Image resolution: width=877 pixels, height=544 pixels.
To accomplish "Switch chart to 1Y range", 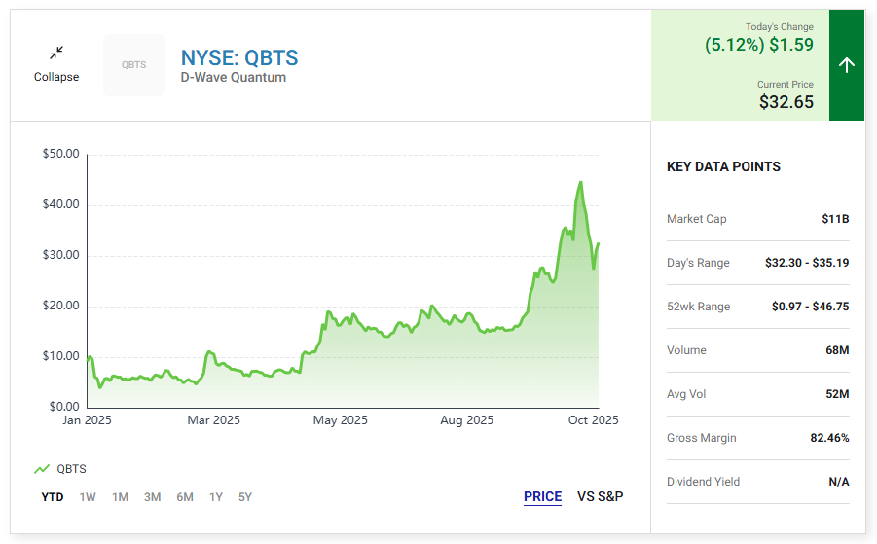I will click(216, 497).
